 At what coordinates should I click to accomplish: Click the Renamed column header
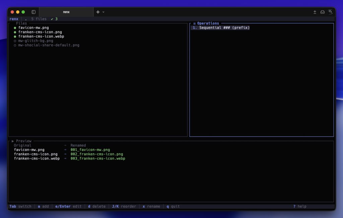[78, 145]
